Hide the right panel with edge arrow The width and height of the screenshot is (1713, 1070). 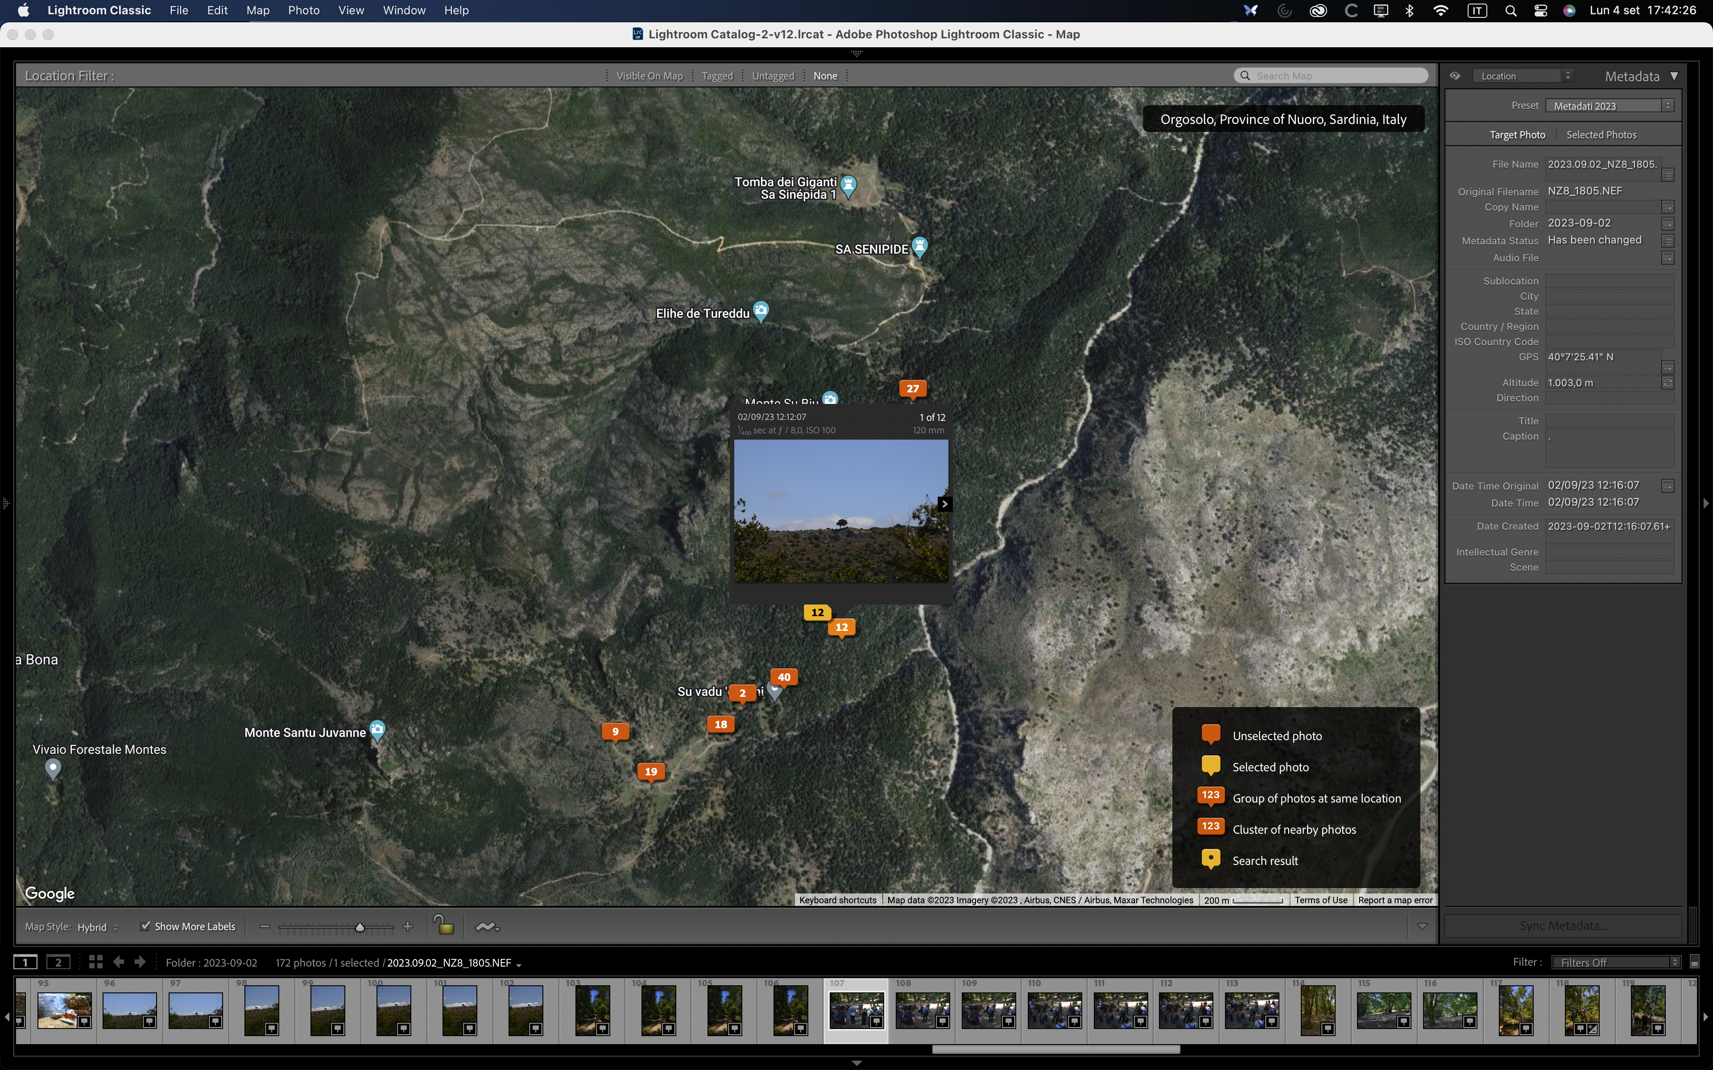(x=1706, y=503)
